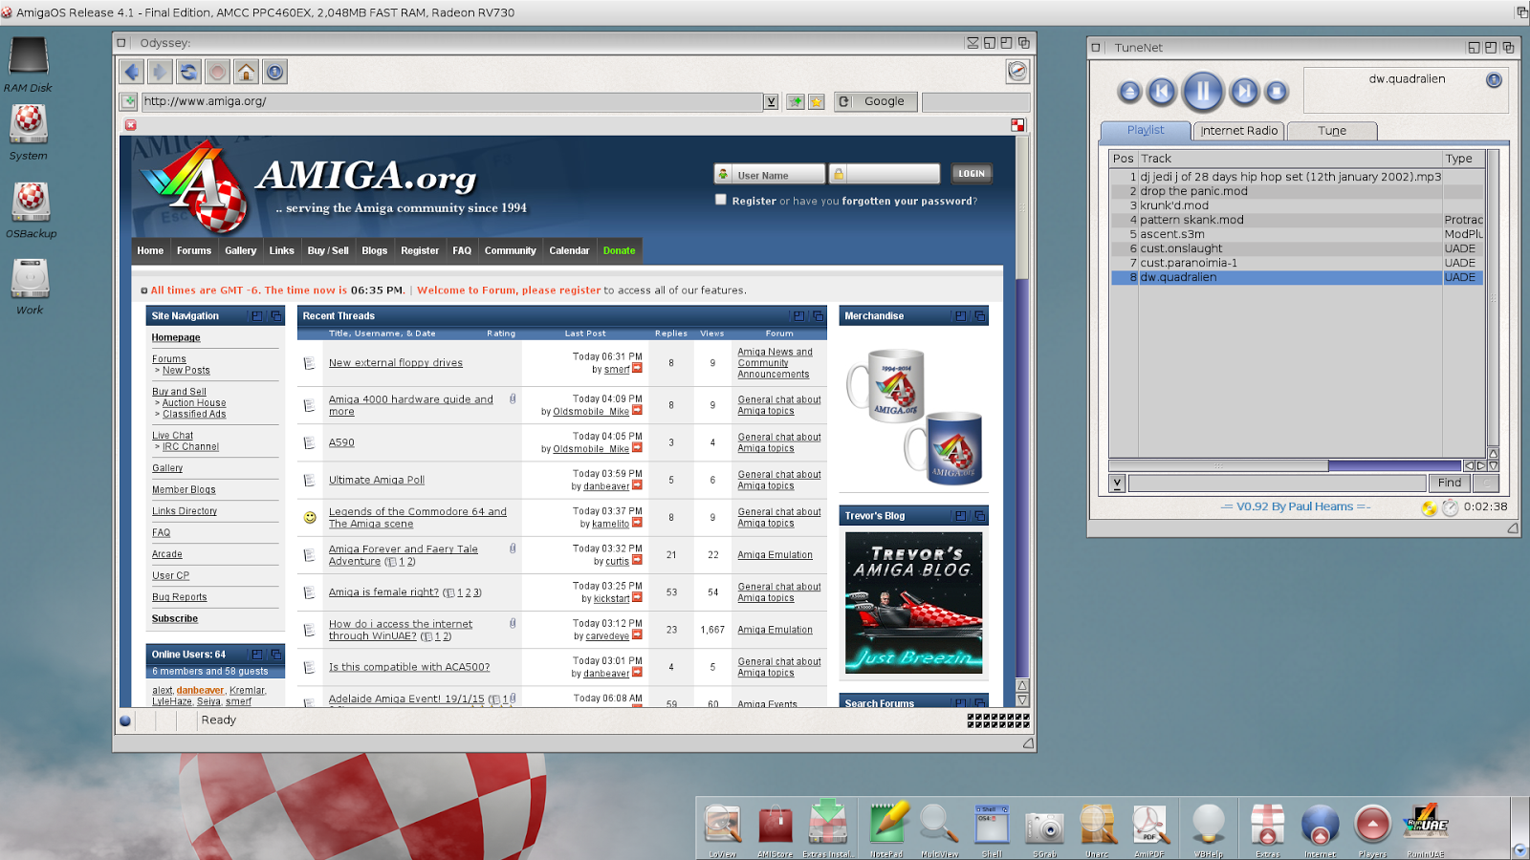Switch to the Playlist tab
The image size is (1530, 860).
[1146, 131]
